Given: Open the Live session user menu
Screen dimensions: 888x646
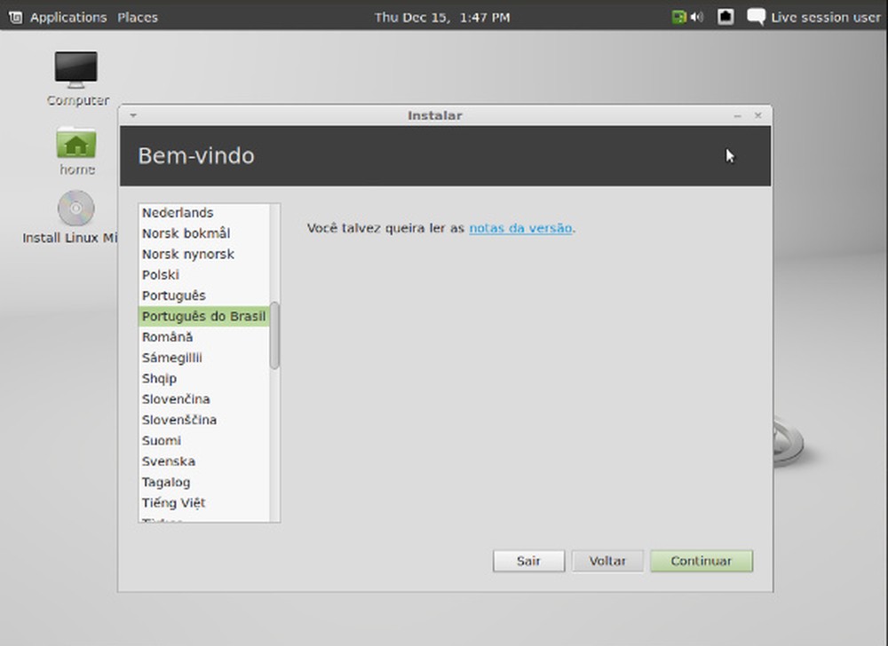Looking at the screenshot, I should pos(826,16).
